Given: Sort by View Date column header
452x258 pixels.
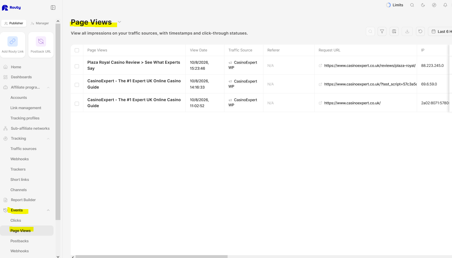Looking at the screenshot, I should click(199, 50).
